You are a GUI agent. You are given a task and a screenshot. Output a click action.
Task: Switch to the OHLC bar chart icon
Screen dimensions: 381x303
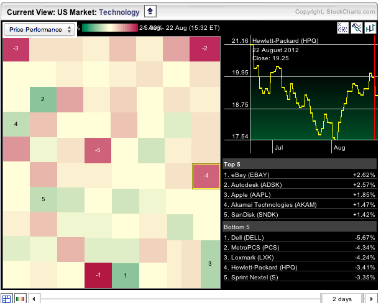tap(370, 28)
